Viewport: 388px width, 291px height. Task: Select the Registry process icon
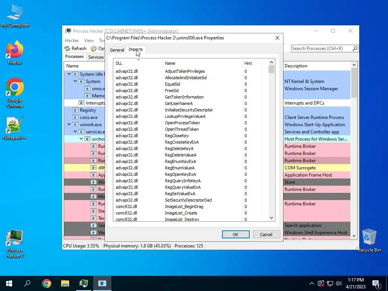point(75,110)
